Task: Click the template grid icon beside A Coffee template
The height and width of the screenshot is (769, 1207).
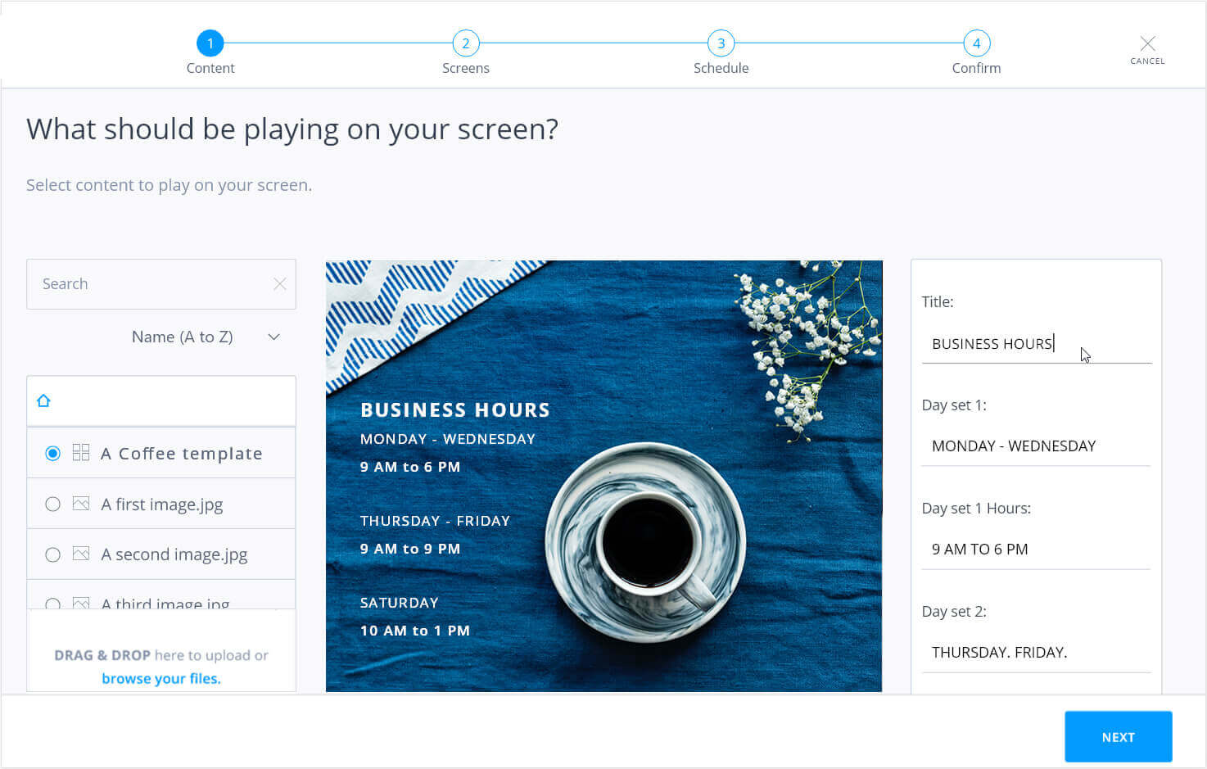Action: [81, 452]
